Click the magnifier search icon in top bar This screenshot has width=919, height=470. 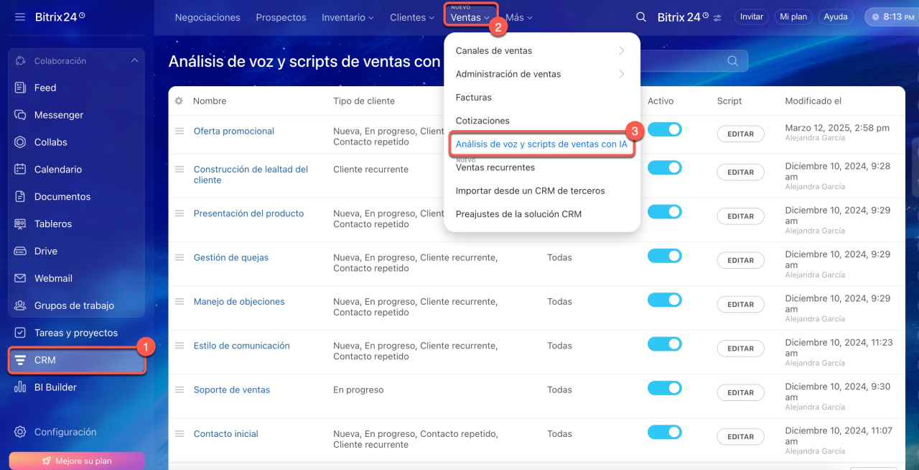[x=641, y=17]
